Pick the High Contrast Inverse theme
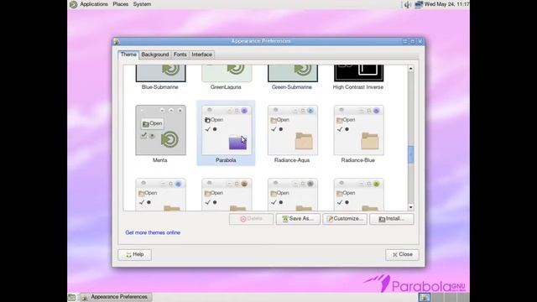Screen dimensions: 537x302 pyautogui.click(x=358, y=73)
